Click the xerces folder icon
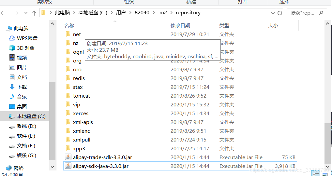This screenshot has height=176, width=332. (68, 113)
